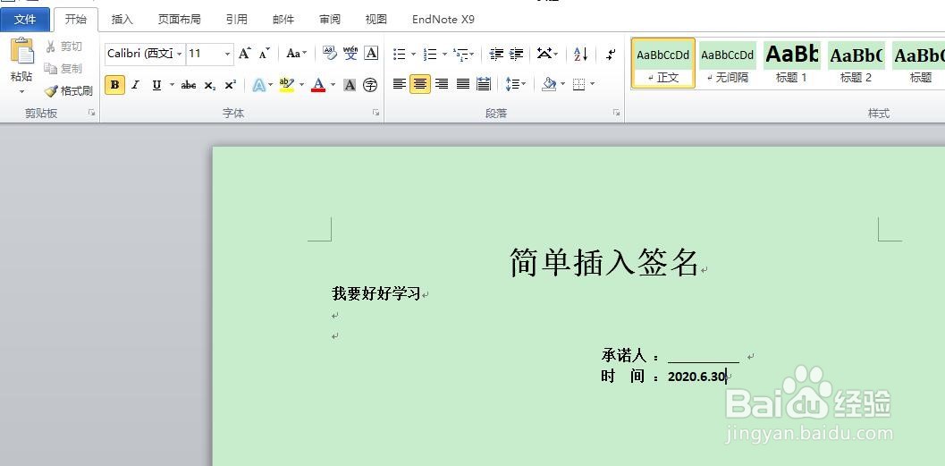Open font size dropdown showing 11
The height and width of the screenshot is (466, 945).
click(227, 55)
